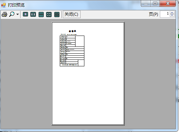Decrease page number with down arrow
Viewport: 179px width, 132px height.
click(x=172, y=16)
